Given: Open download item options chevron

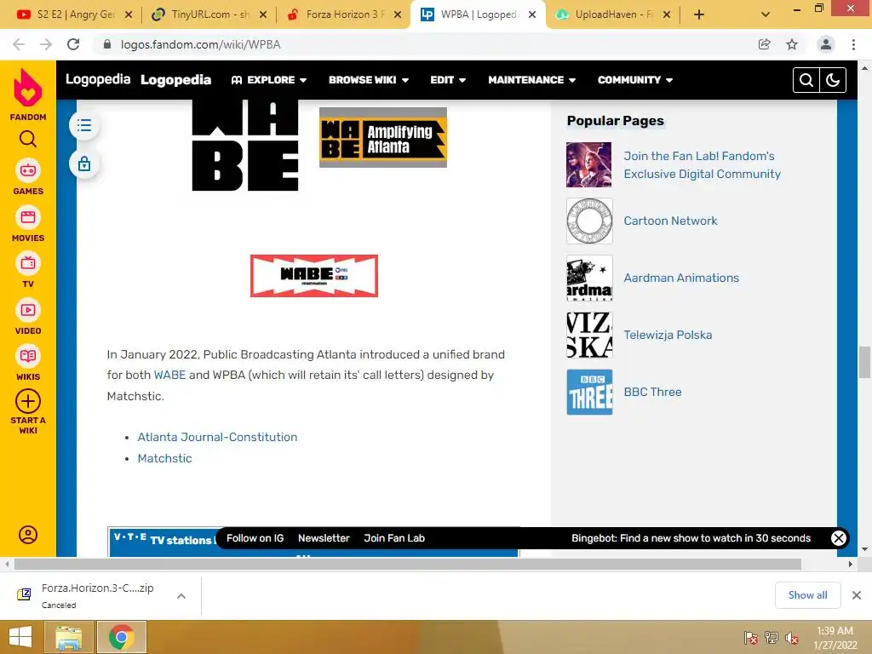Looking at the screenshot, I should [181, 595].
